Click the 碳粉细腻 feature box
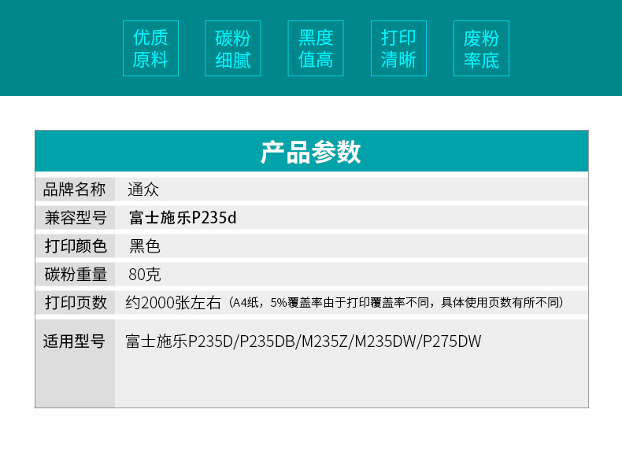The width and height of the screenshot is (622, 461). pyautogui.click(x=233, y=48)
